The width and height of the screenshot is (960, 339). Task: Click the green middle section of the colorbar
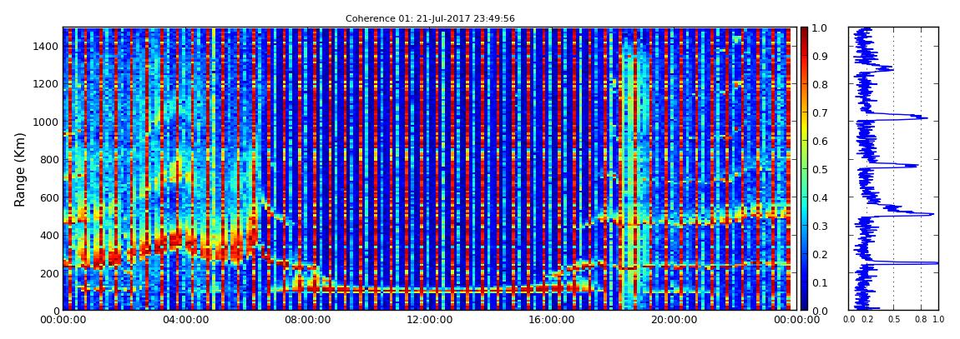click(805, 169)
